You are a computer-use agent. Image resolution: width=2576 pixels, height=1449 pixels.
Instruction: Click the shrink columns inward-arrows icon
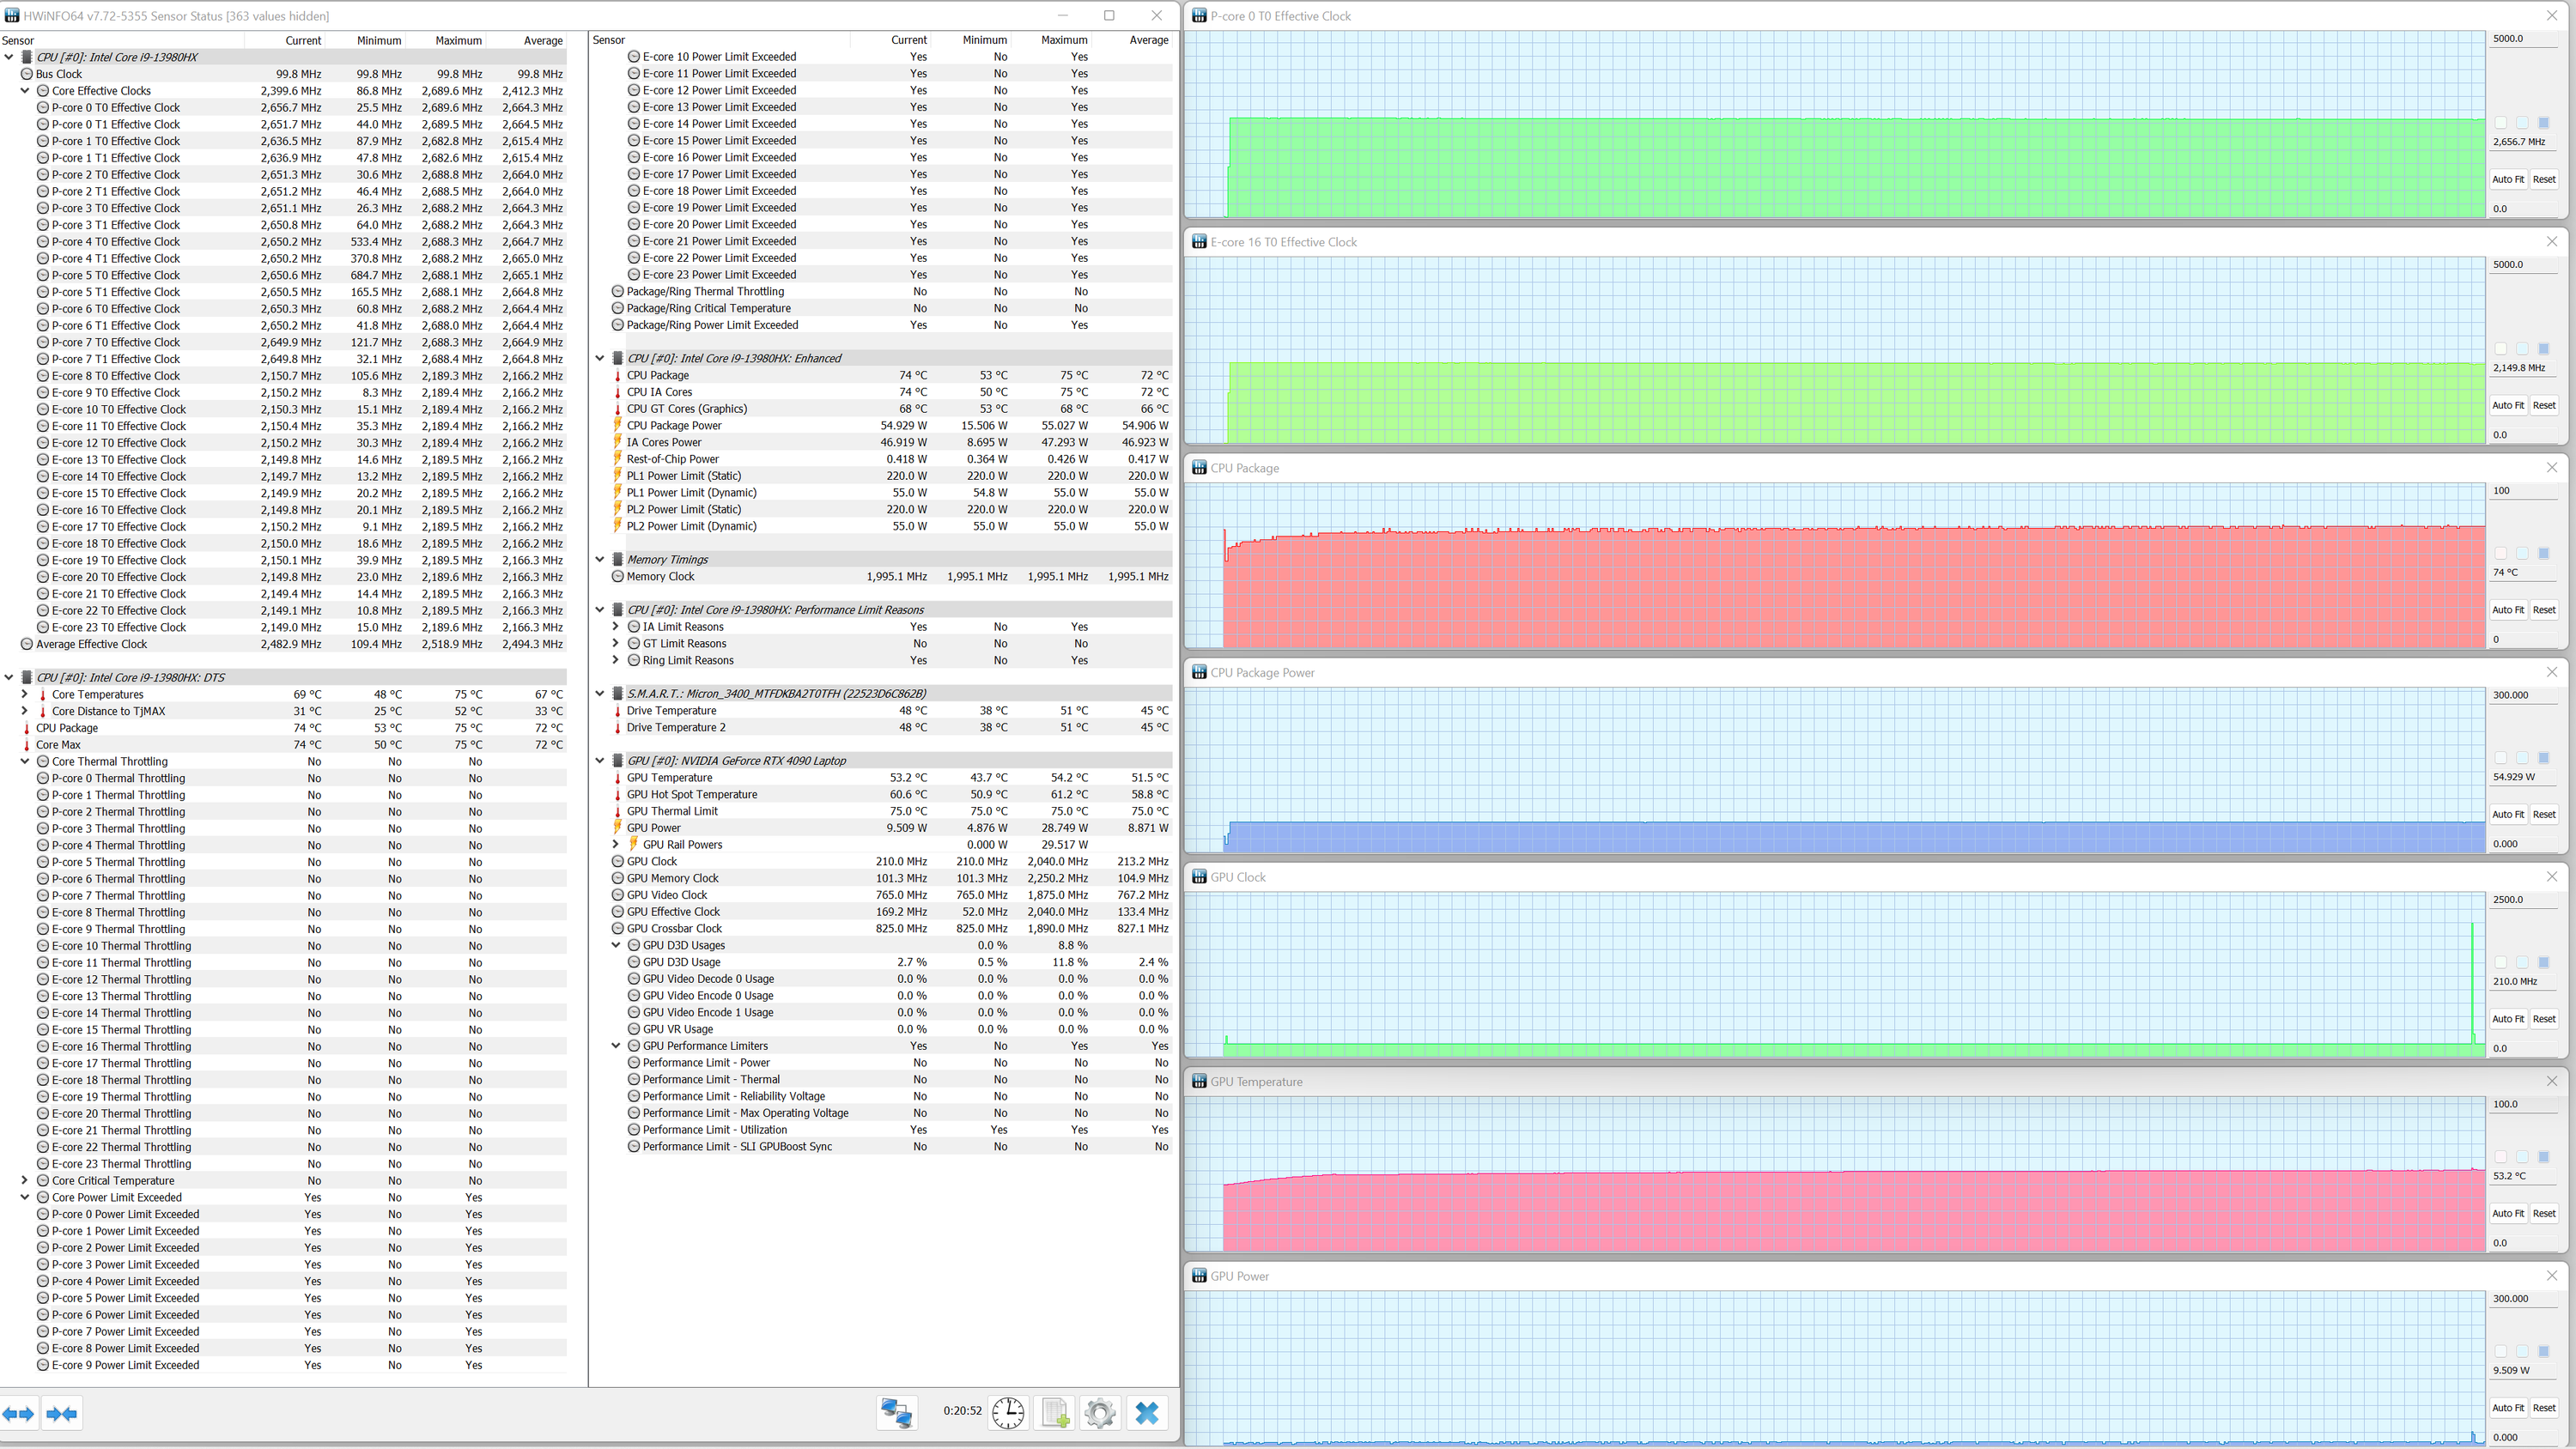[x=62, y=1413]
